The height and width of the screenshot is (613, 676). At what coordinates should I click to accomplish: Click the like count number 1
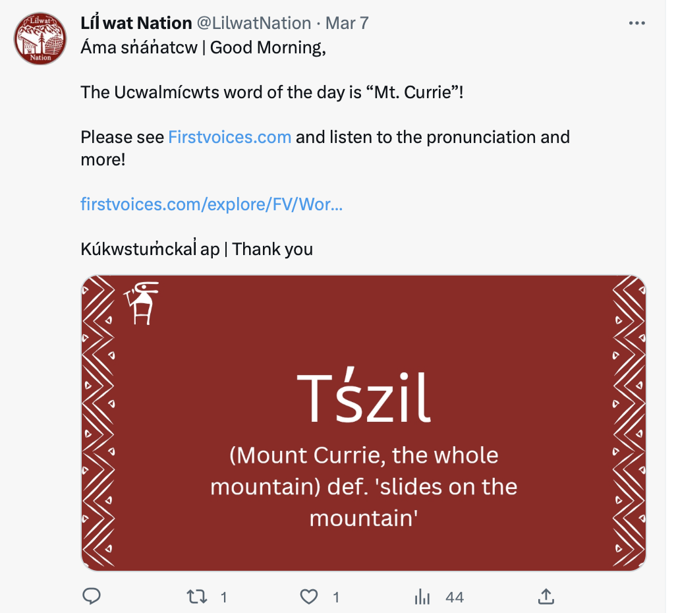336,598
